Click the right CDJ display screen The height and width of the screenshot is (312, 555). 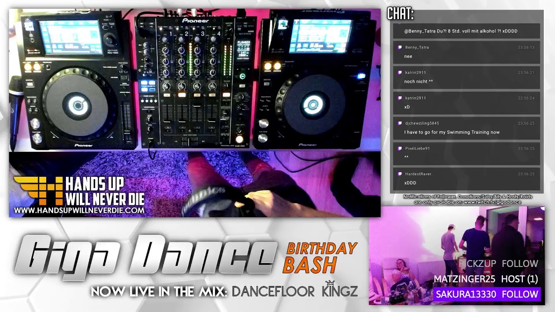point(320,36)
